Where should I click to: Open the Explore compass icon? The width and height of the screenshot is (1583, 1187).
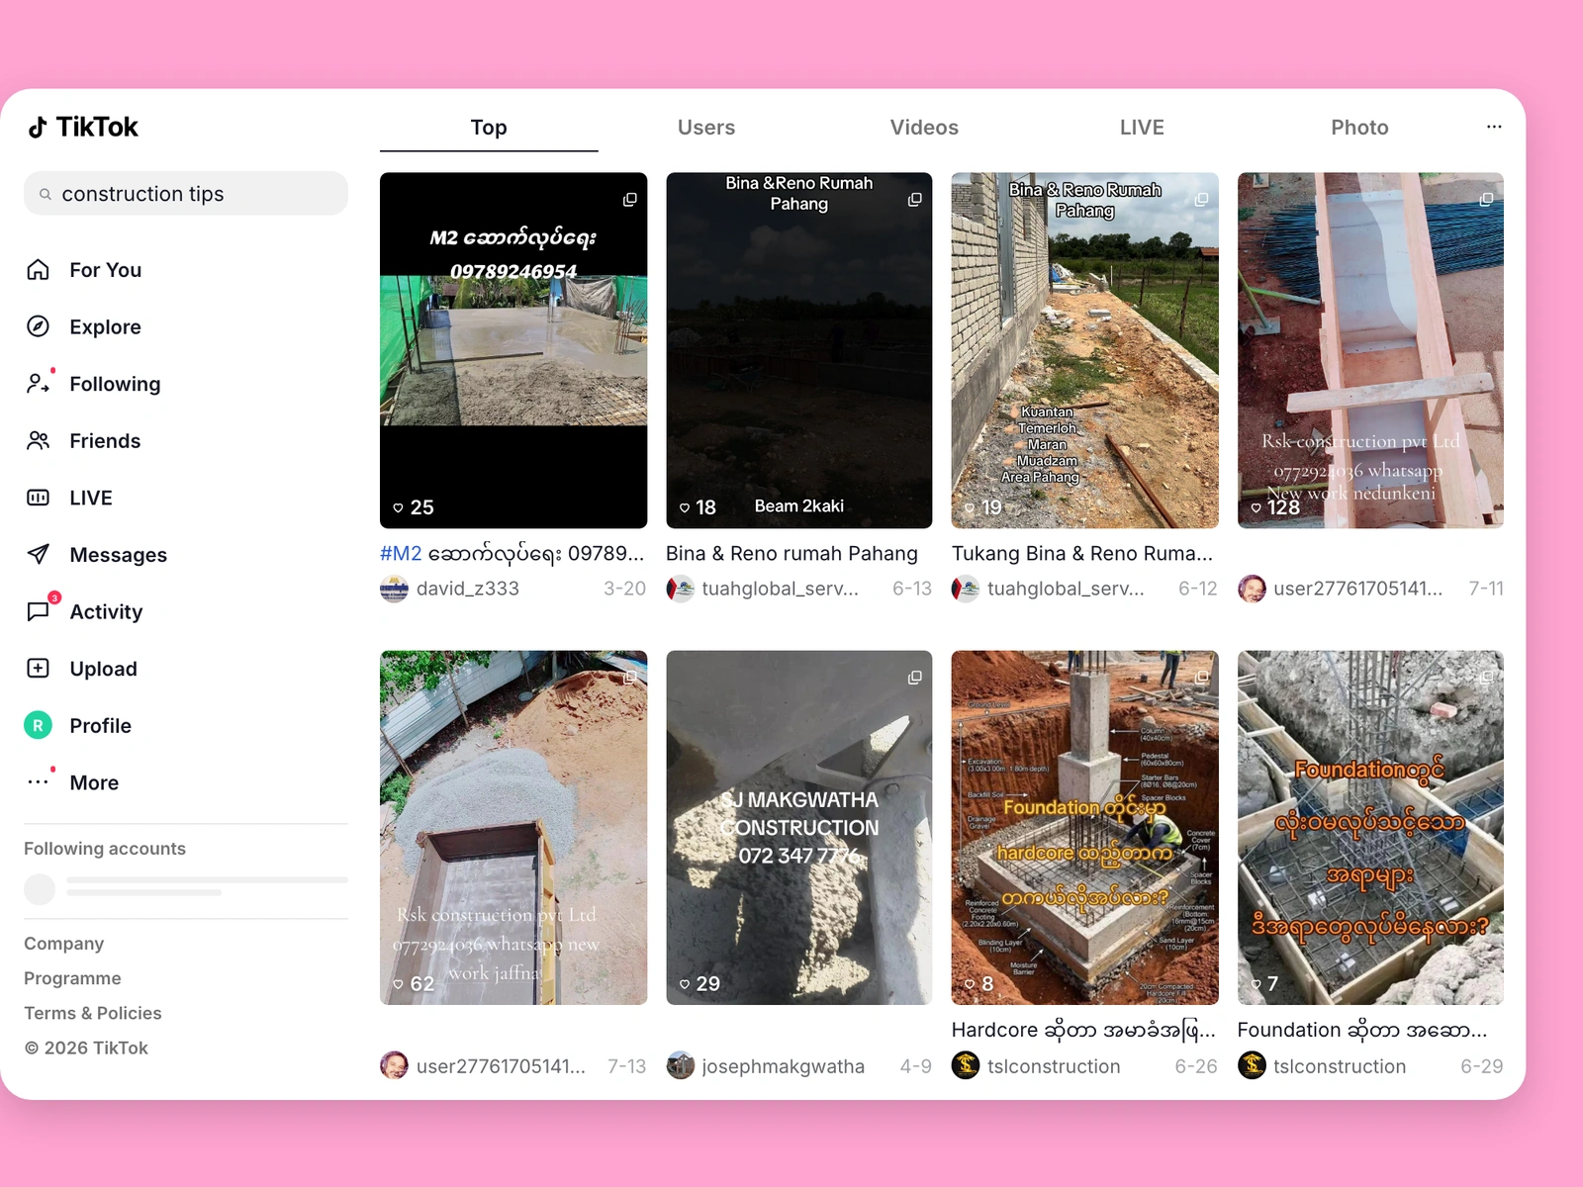coord(39,326)
